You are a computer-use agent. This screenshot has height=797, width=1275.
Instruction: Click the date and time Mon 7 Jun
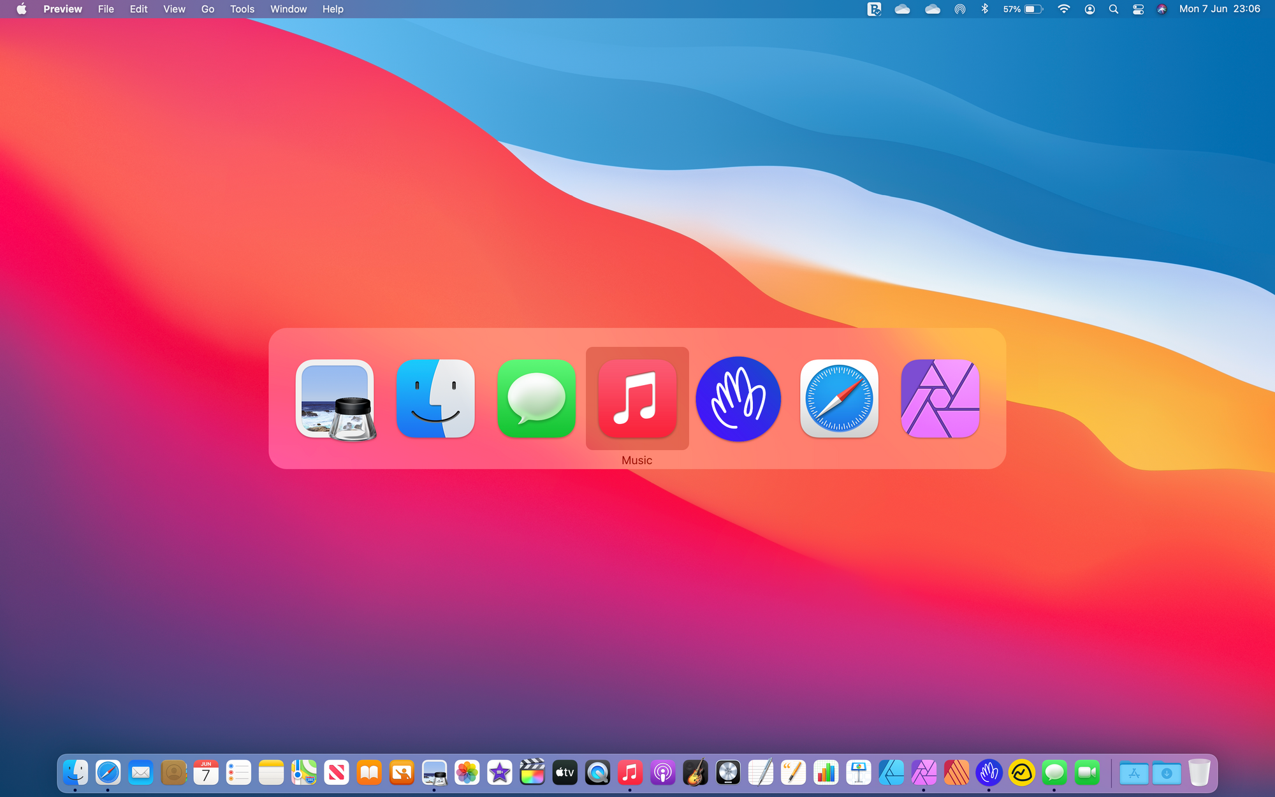tap(1220, 9)
